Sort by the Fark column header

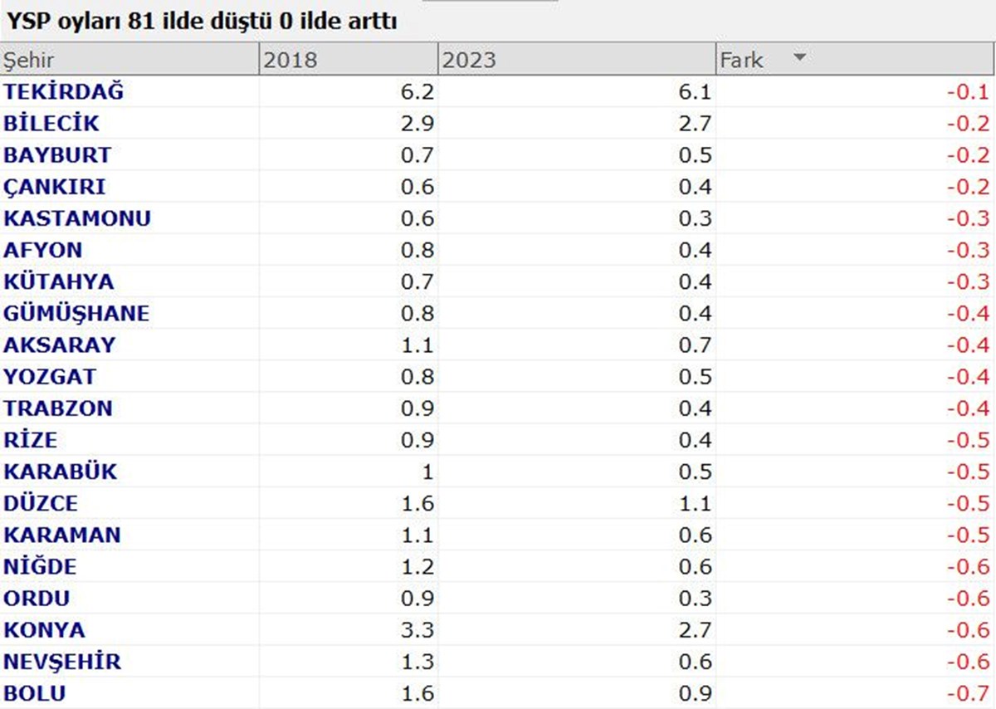coord(856,60)
